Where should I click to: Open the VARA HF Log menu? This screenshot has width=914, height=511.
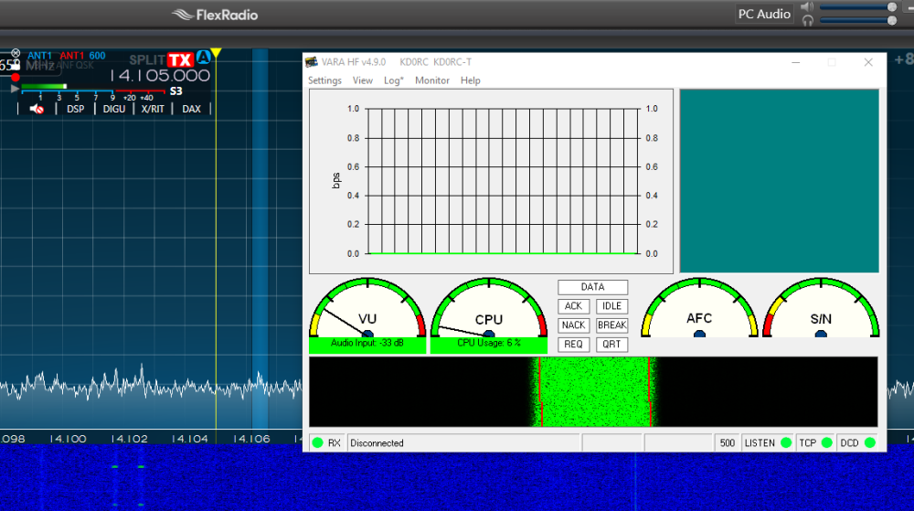[x=393, y=80]
